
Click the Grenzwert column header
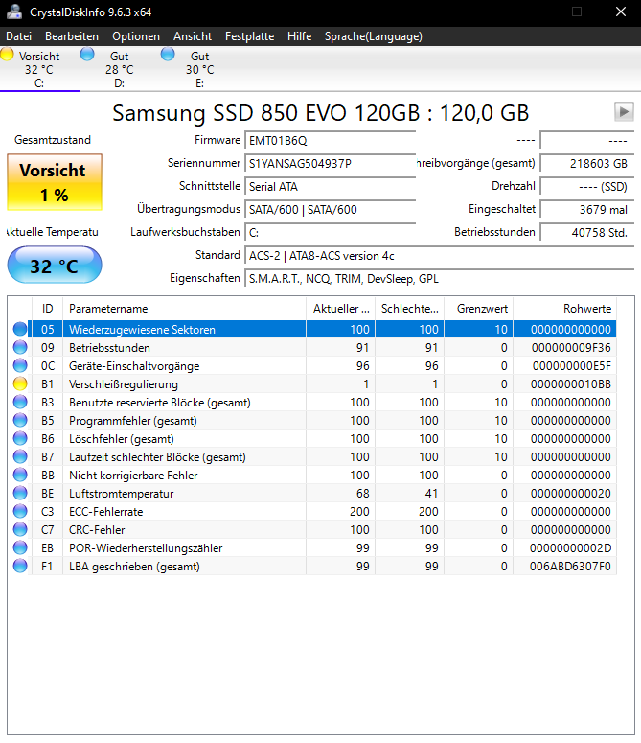coord(479,309)
